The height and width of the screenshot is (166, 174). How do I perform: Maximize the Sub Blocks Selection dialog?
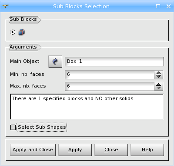pos(158,7)
